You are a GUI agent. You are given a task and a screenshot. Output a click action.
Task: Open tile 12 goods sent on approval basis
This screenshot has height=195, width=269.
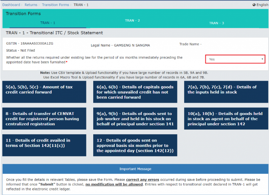(x=135, y=145)
